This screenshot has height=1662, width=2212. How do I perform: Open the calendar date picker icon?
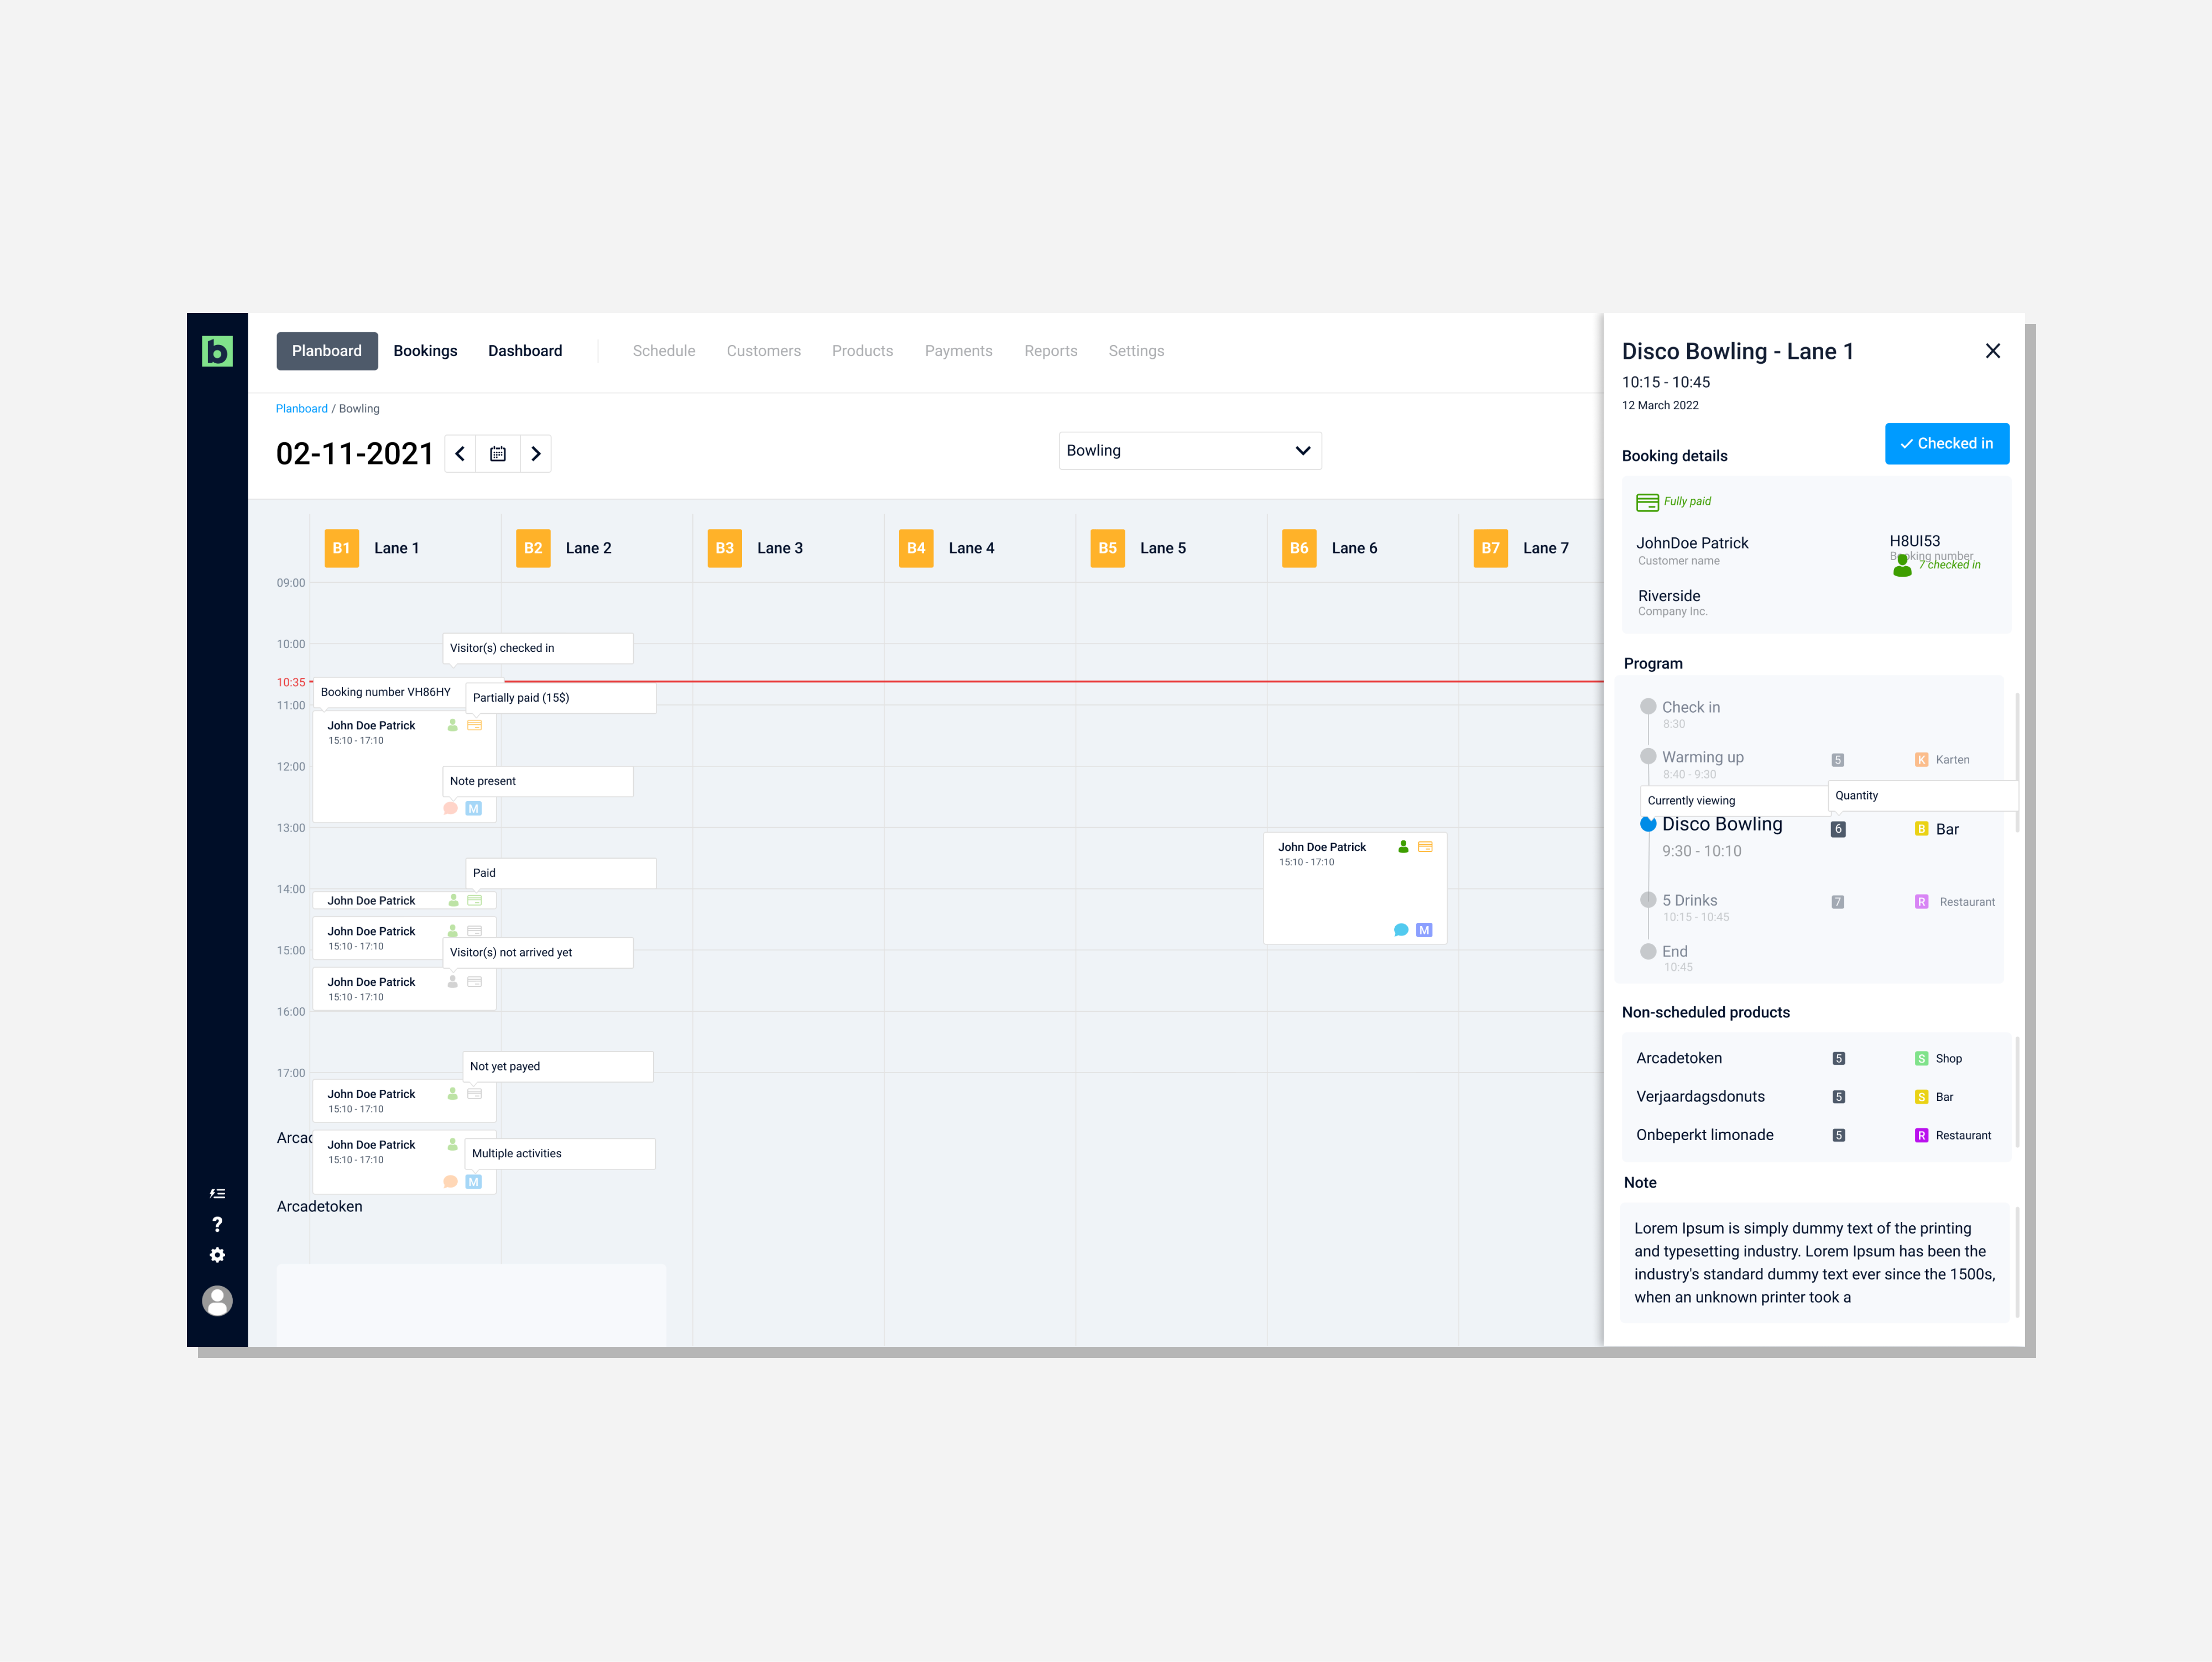click(x=498, y=454)
